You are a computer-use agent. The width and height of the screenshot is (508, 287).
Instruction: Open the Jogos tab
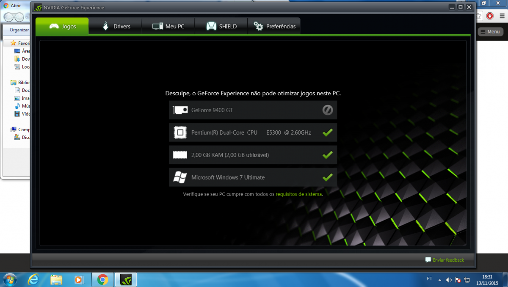[x=62, y=26]
